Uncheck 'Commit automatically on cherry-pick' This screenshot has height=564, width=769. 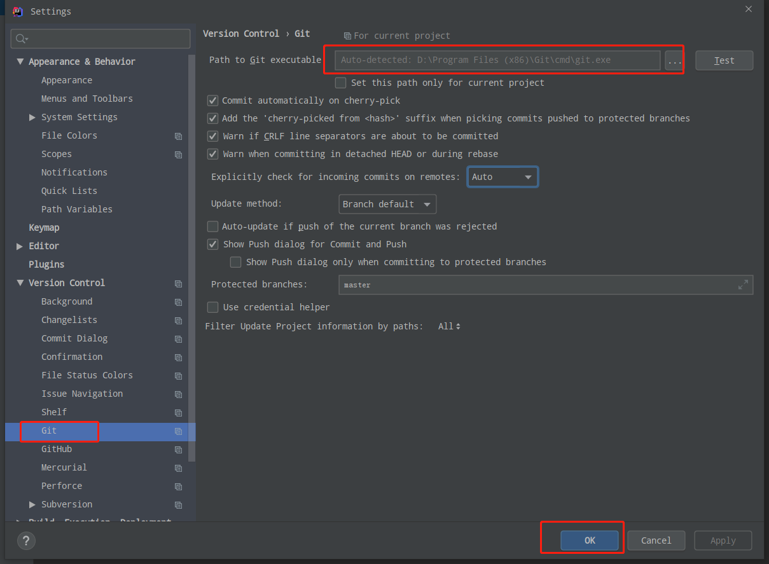tap(213, 100)
